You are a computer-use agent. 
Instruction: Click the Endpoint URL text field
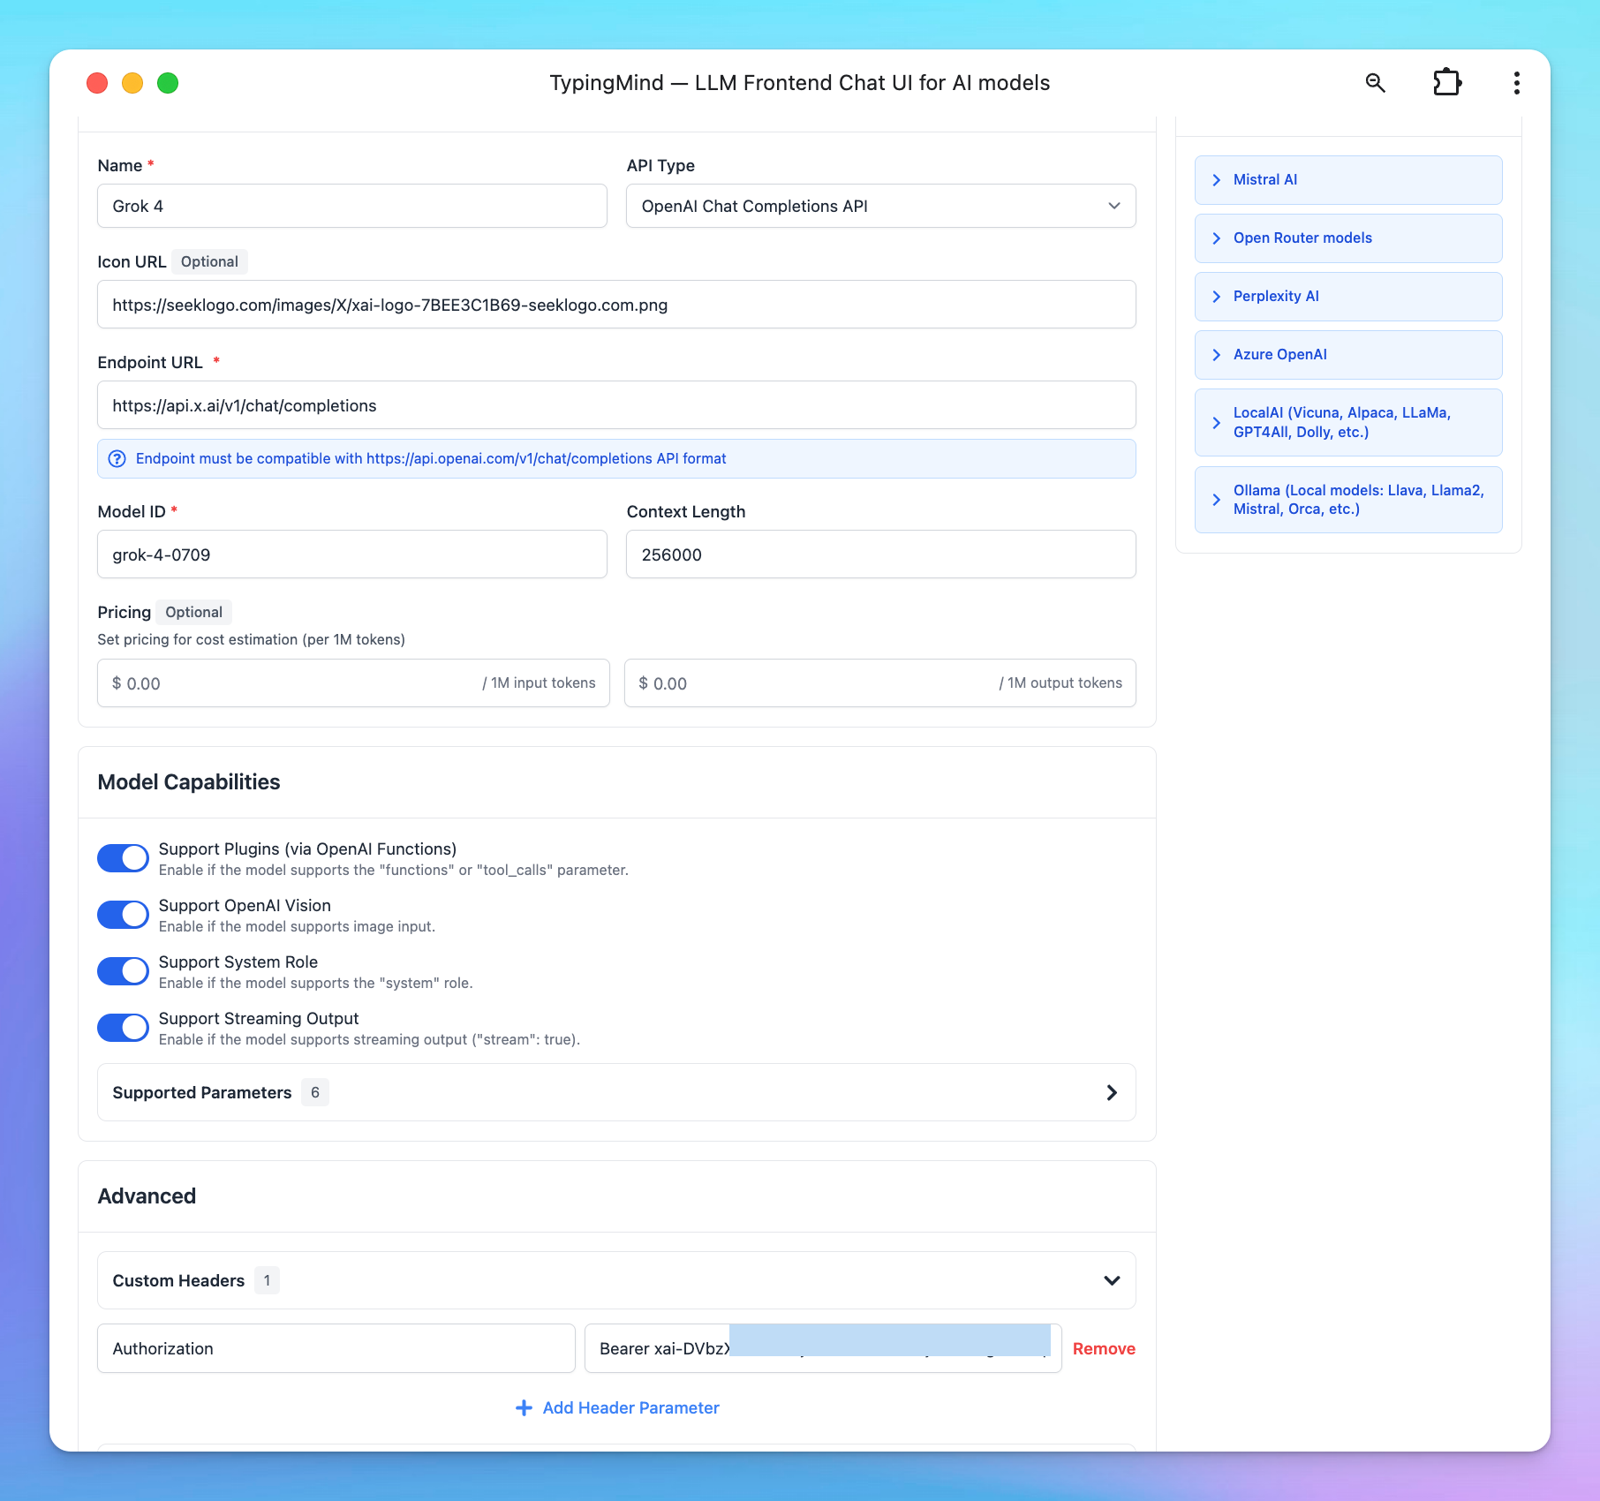(x=615, y=405)
